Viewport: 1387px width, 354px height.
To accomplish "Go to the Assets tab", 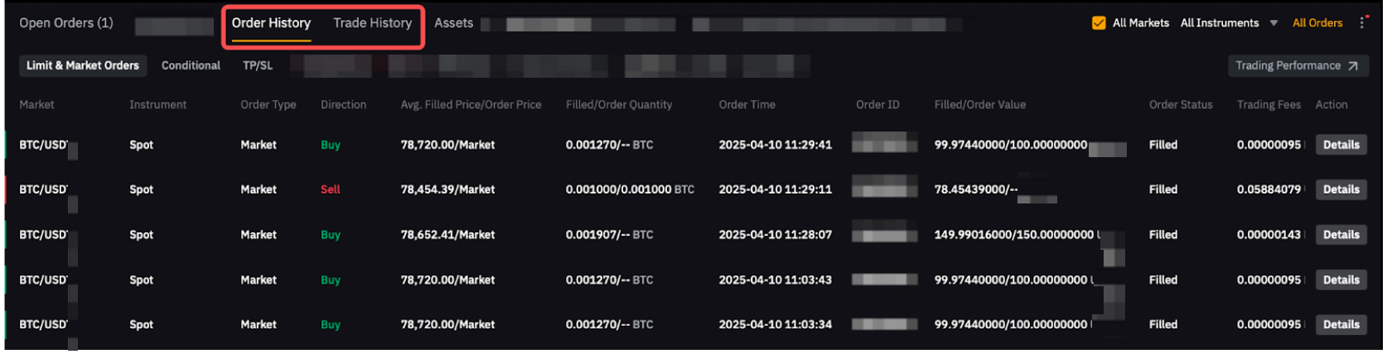I will click(453, 23).
